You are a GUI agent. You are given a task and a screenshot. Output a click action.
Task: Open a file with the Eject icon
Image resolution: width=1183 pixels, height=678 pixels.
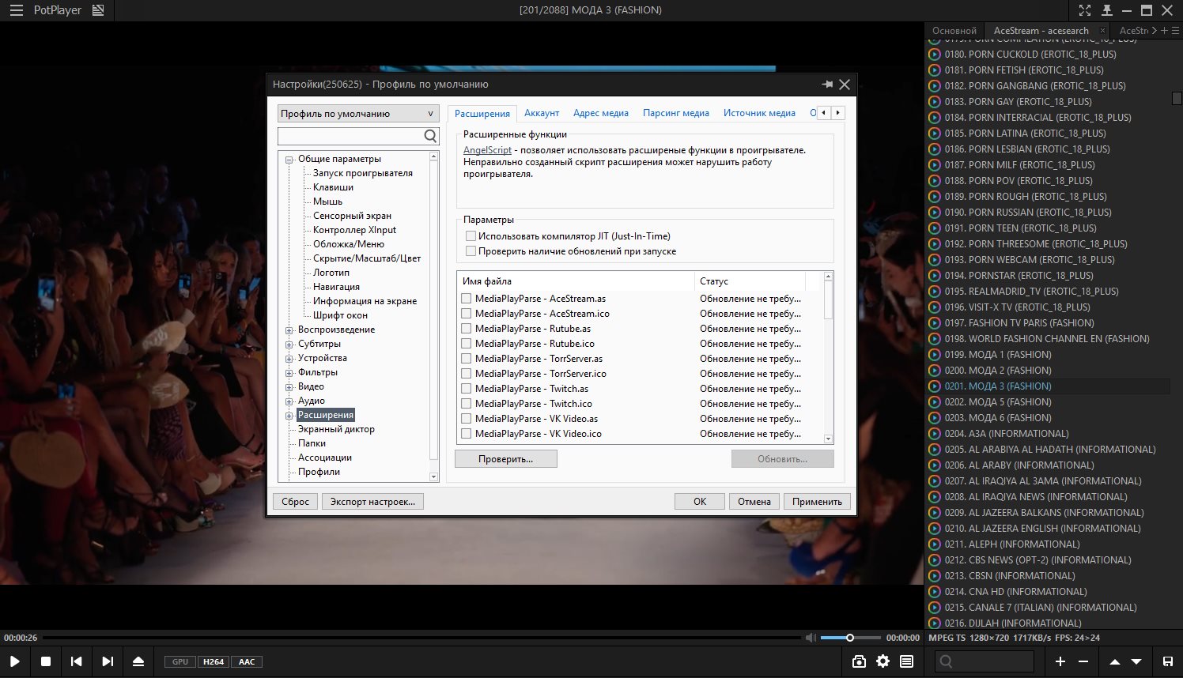pyautogui.click(x=138, y=661)
